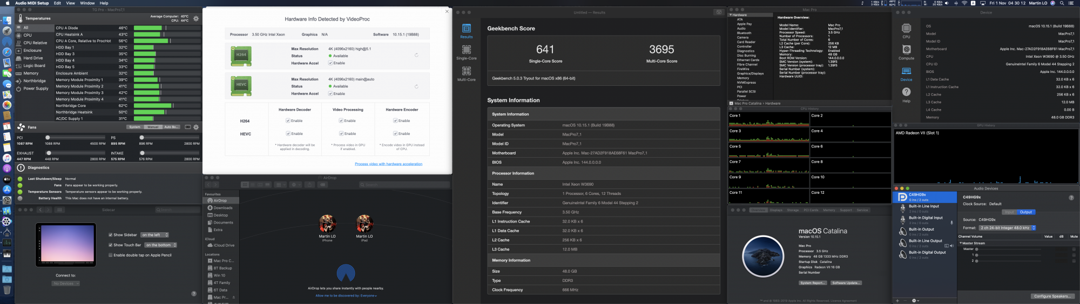Open 'Process video with hardware acceleration' link
The height and width of the screenshot is (304, 1080).
(x=389, y=164)
